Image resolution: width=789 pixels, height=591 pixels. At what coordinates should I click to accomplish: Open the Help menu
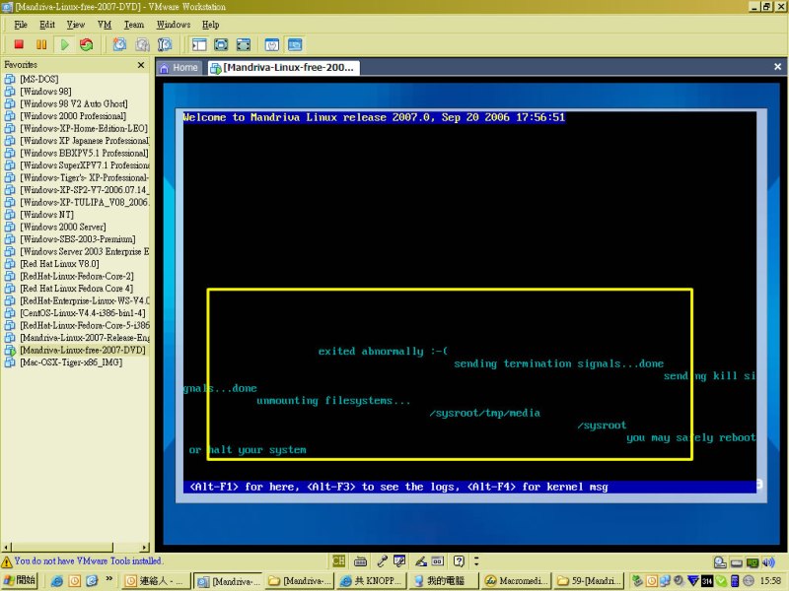pyautogui.click(x=211, y=25)
